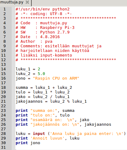Image resolution: width=127 pixels, height=150 pixels.
Task: Click the date '4.8.2016' comment
Action: click(x=50, y=37)
